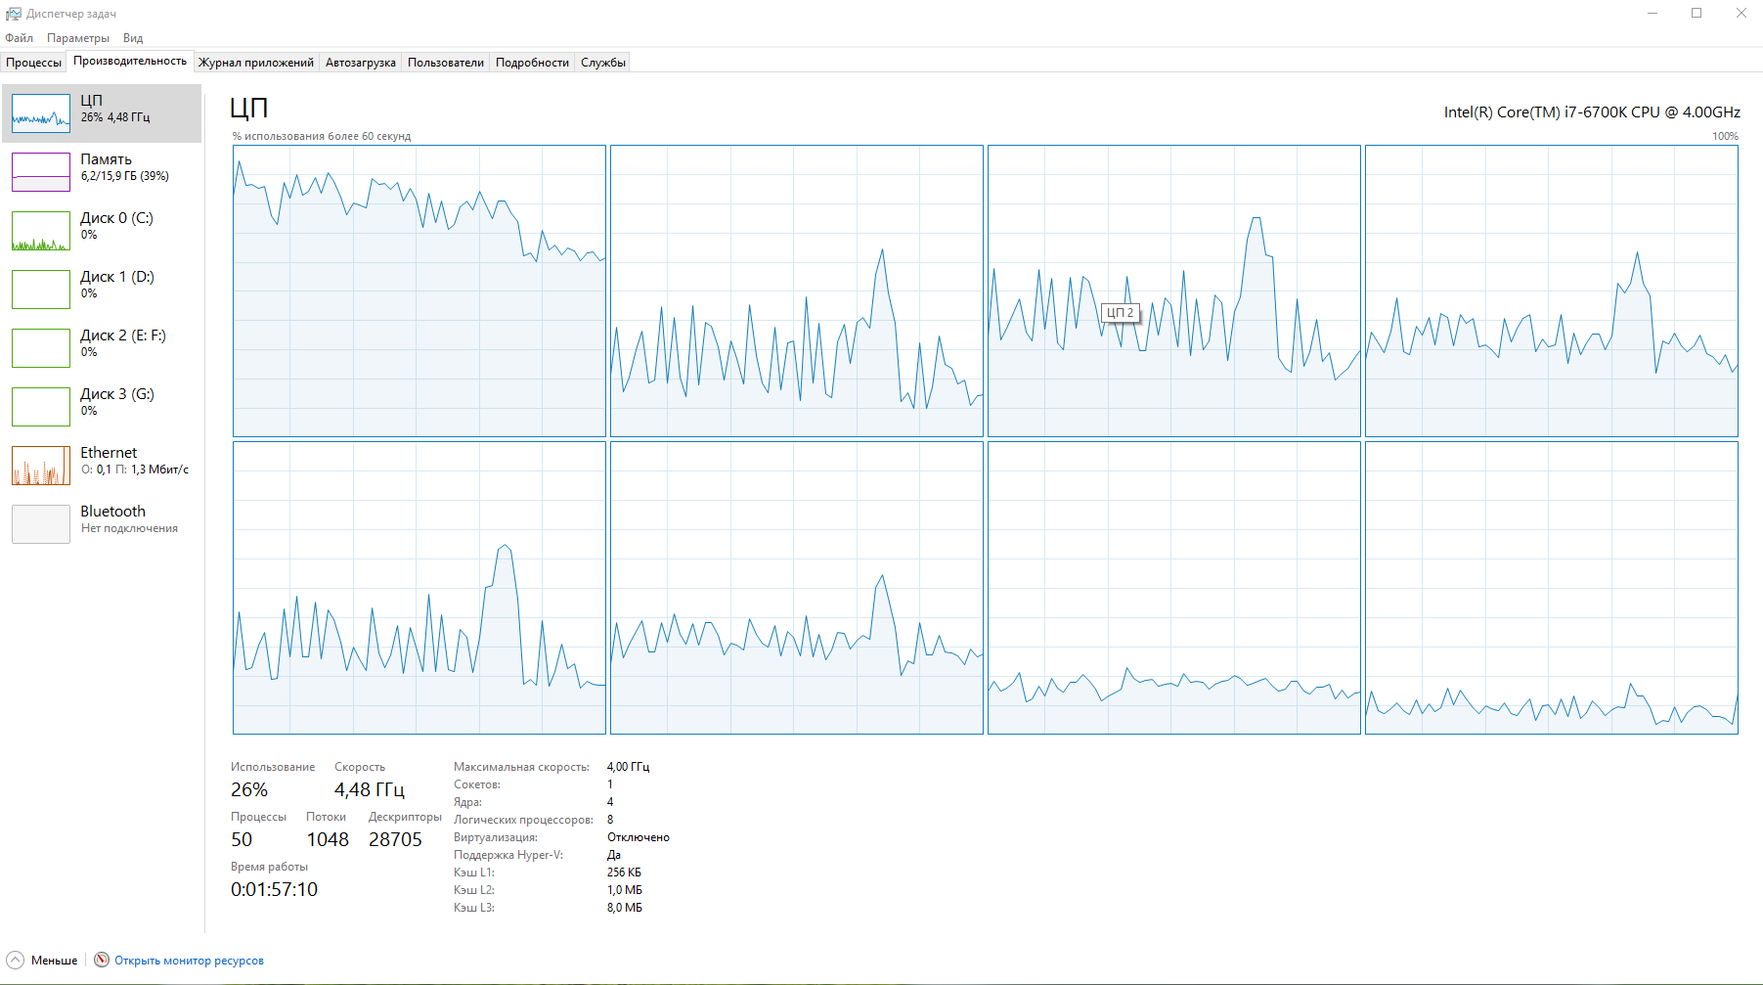Image resolution: width=1763 pixels, height=985 pixels.
Task: Collapse details with the Меньше arrow
Action: tap(15, 960)
